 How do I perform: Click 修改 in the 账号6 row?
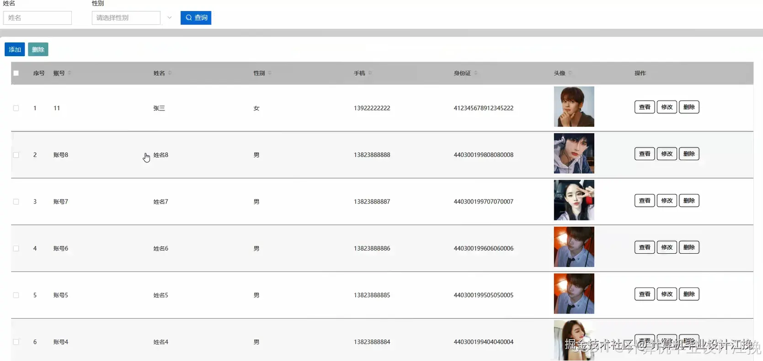(x=667, y=247)
